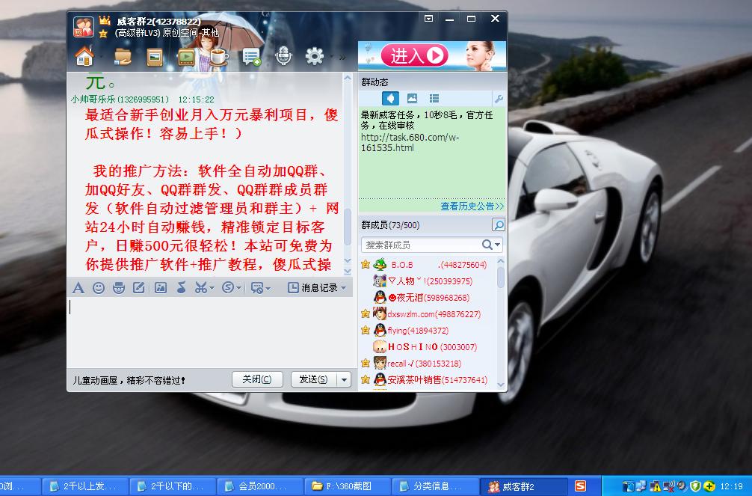Open 查看历史公告 history announcements link

(472, 206)
